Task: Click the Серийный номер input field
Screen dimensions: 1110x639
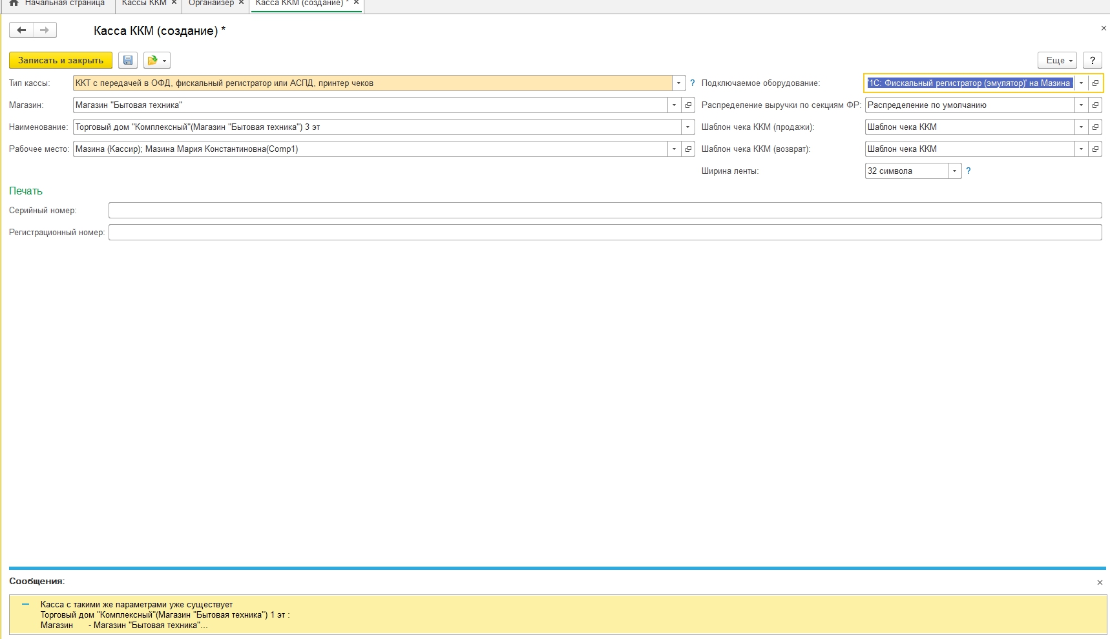Action: point(605,210)
